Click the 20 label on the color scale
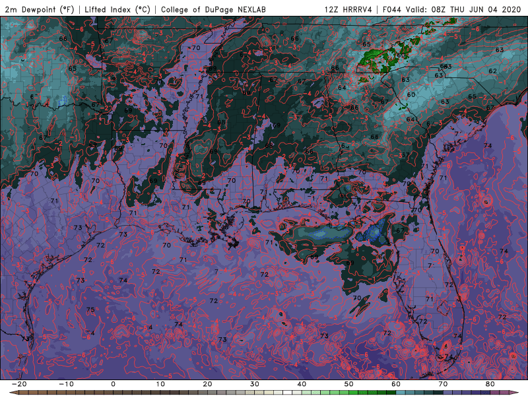528x396 pixels. [x=207, y=384]
